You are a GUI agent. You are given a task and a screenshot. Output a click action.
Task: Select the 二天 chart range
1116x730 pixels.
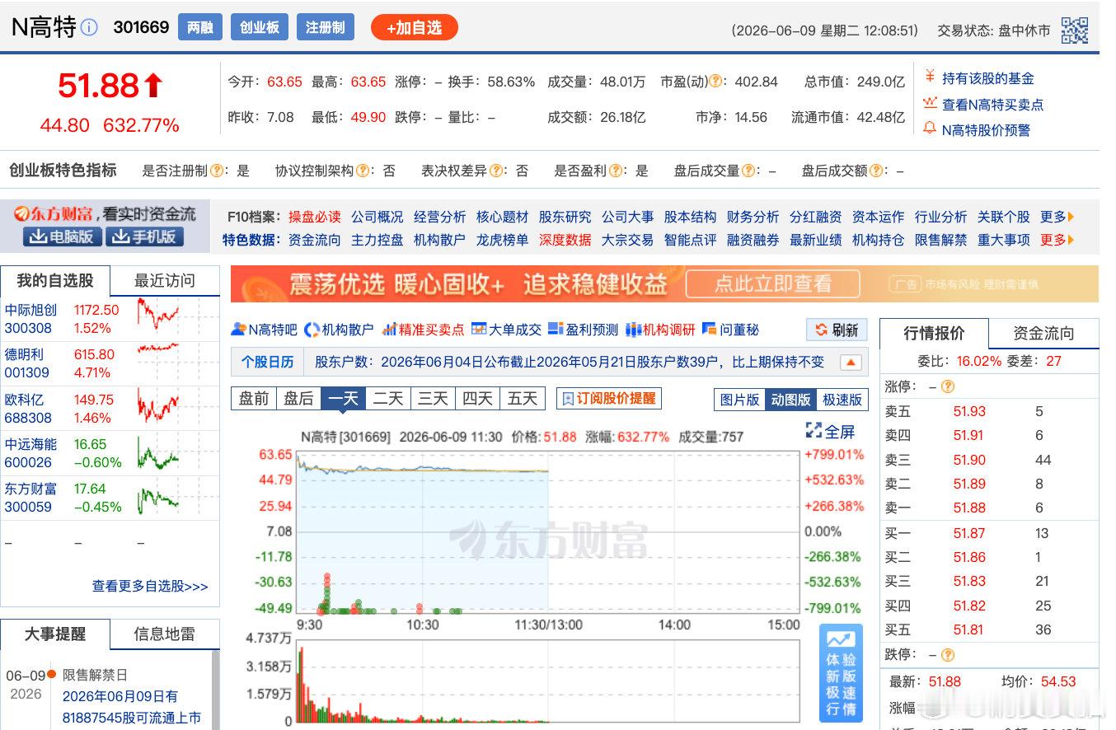click(388, 399)
